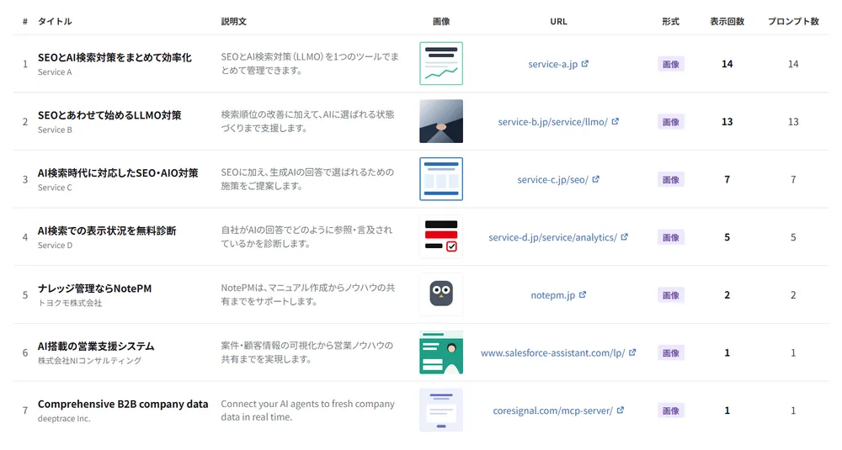Open external link icon beside coresignal.com/mcp-server/
The image size is (842, 450).
pos(621,410)
